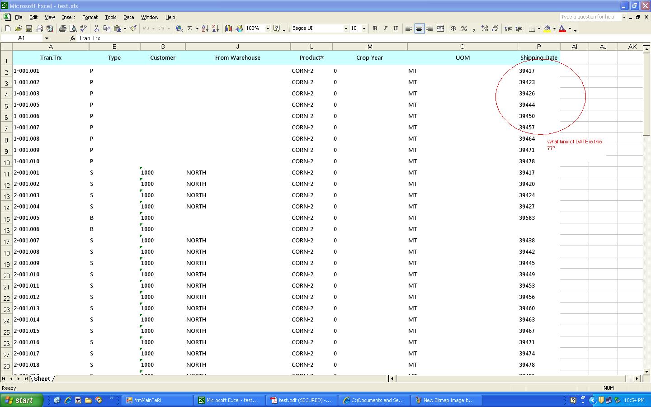Image resolution: width=651 pixels, height=407 pixels.
Task: Toggle italic formatting
Action: point(385,28)
